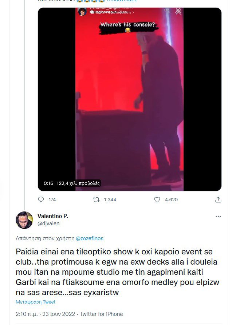The image size is (232, 325).
Task: Retweet the video tweet via the arrows icon
Action: point(96,199)
